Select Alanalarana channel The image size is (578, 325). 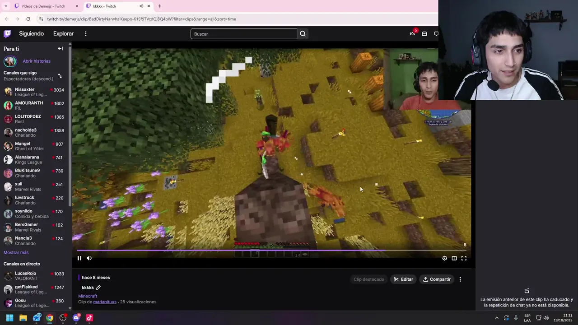pyautogui.click(x=34, y=160)
